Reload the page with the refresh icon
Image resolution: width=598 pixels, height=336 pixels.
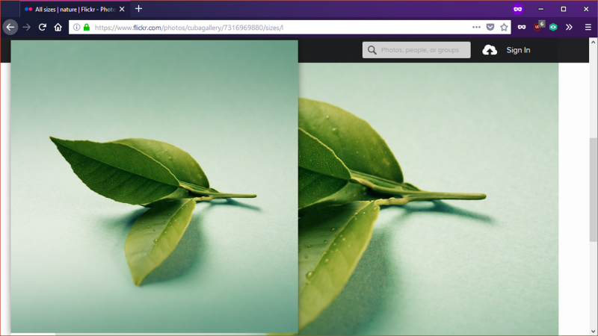[43, 28]
